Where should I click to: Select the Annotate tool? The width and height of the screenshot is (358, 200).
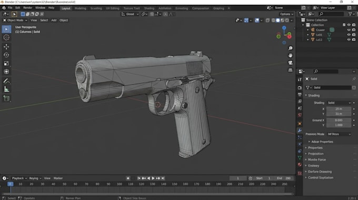(6, 81)
